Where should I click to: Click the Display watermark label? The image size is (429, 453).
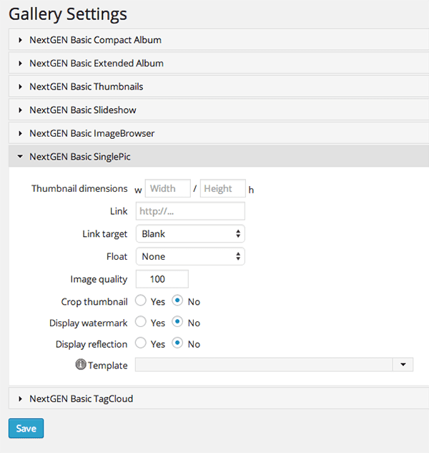pos(89,323)
